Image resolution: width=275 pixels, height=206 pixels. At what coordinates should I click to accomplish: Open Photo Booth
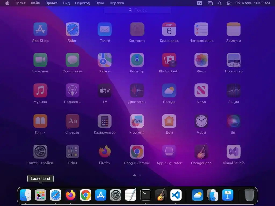click(169, 60)
